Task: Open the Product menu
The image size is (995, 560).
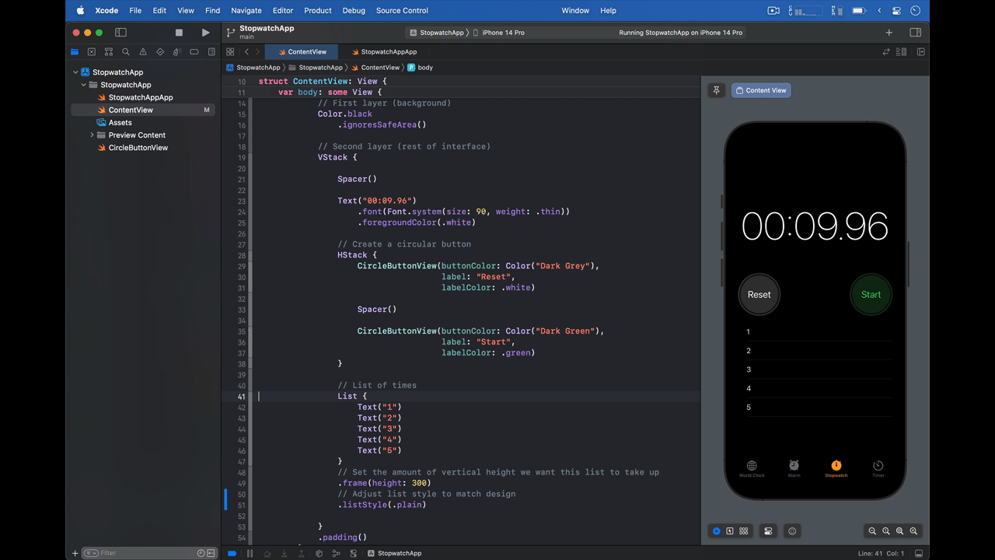Action: (317, 11)
